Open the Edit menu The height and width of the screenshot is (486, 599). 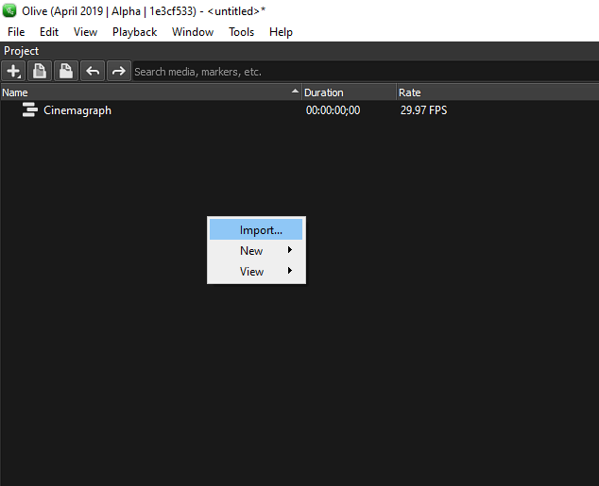(49, 32)
